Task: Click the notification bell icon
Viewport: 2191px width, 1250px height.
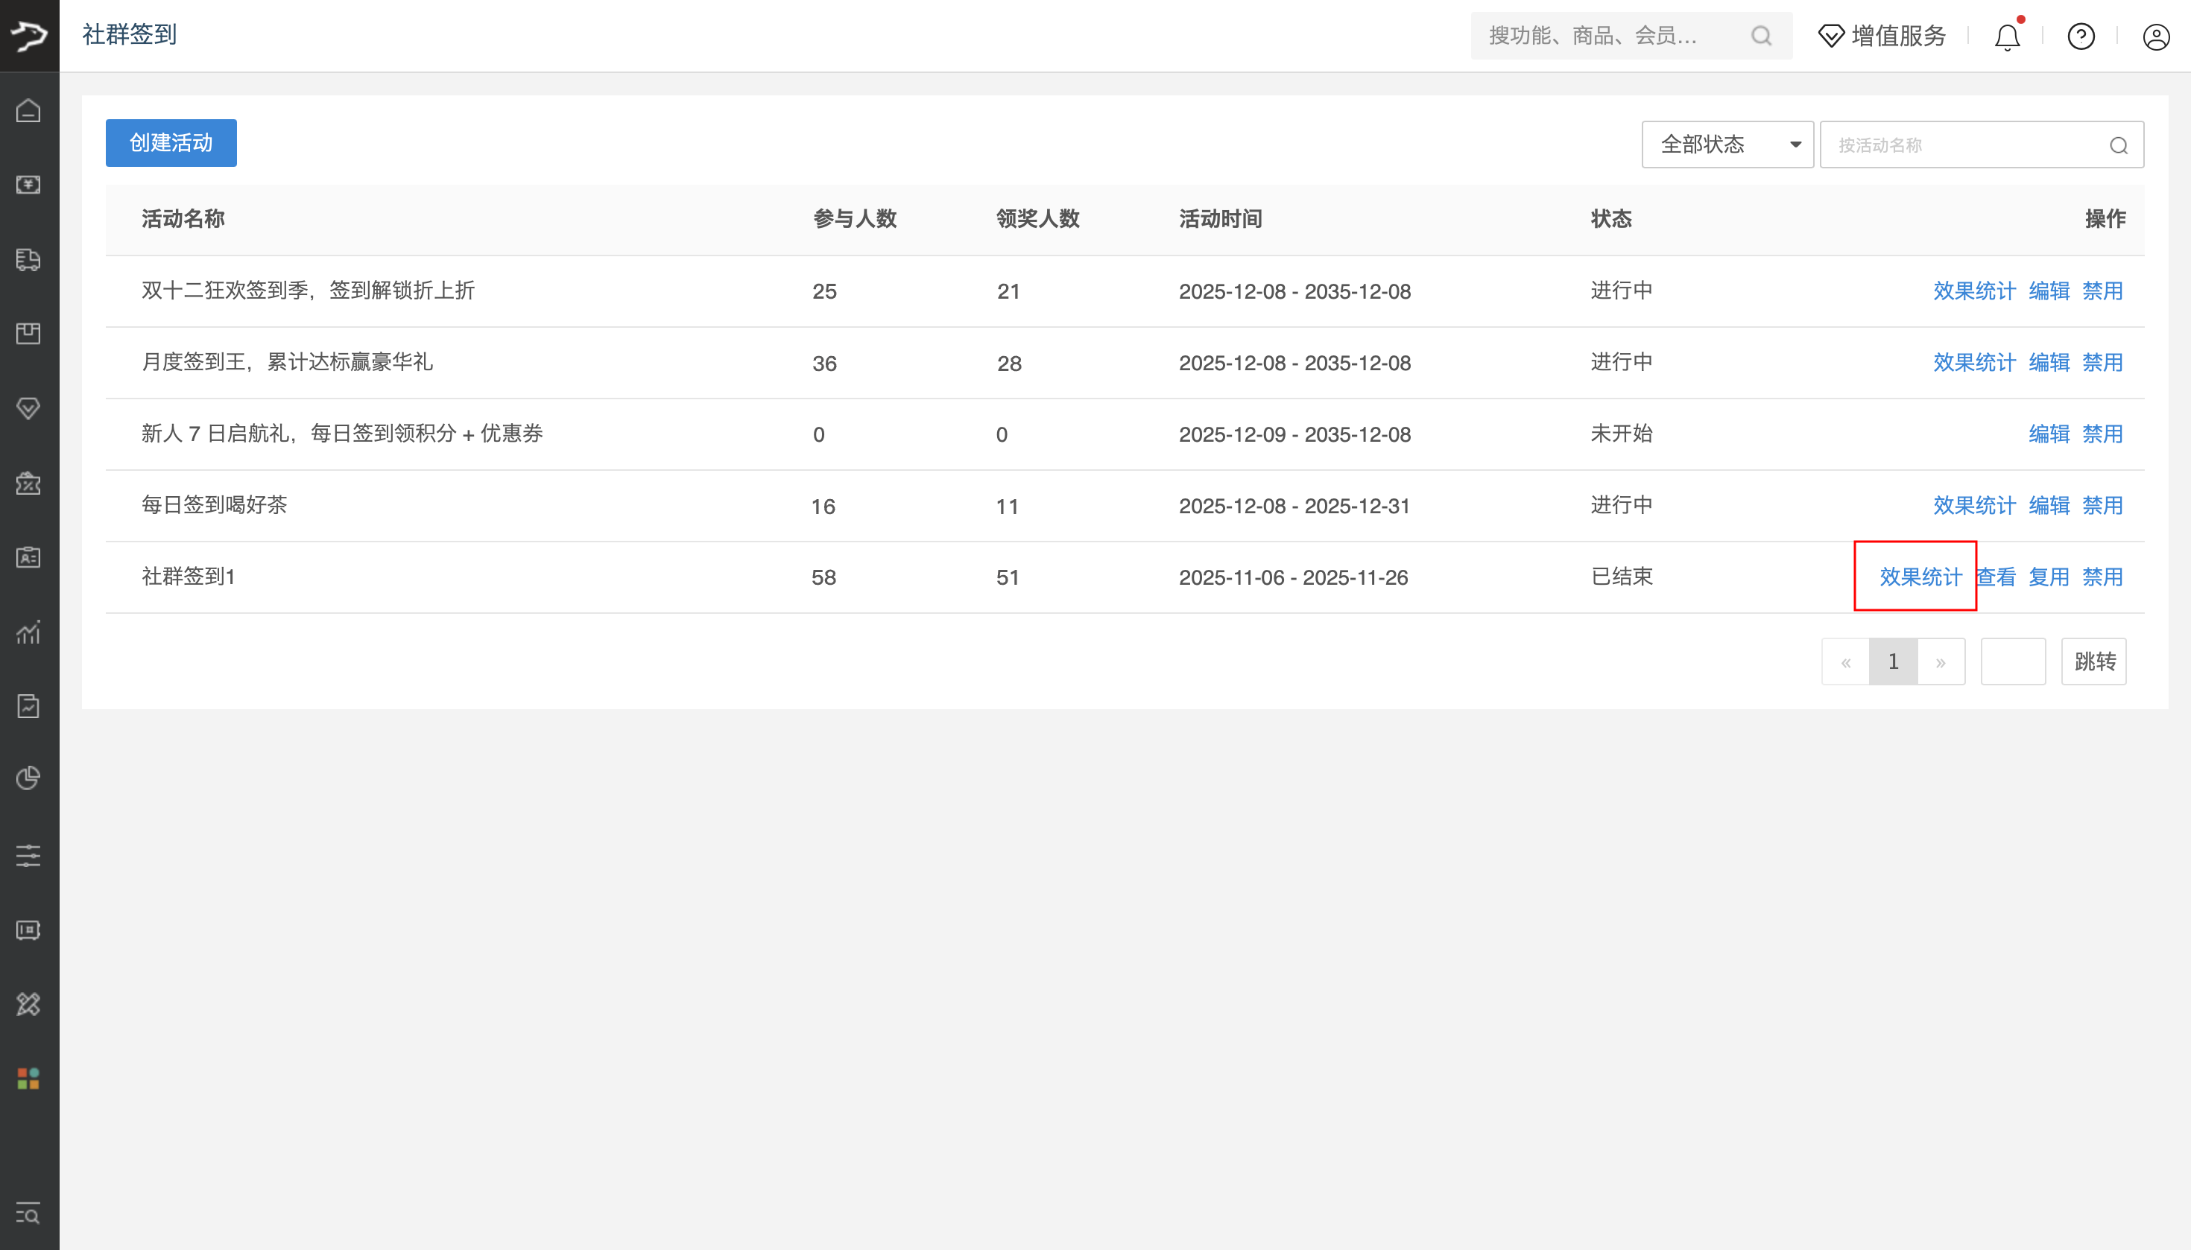Action: pos(2007,37)
